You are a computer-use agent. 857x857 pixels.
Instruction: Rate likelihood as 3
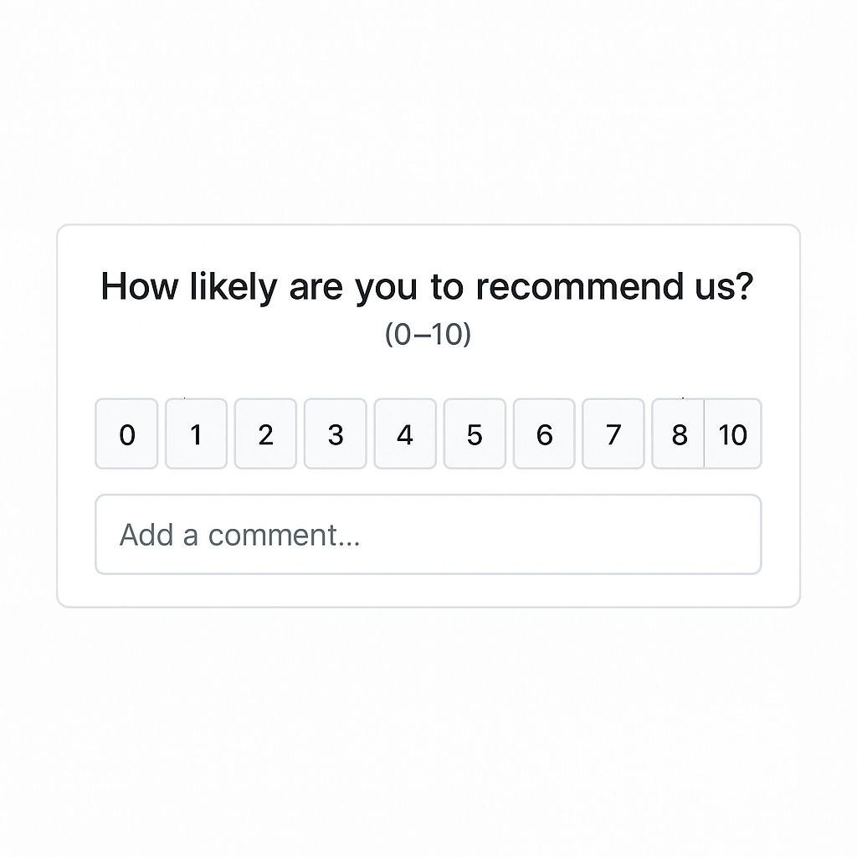tap(335, 434)
